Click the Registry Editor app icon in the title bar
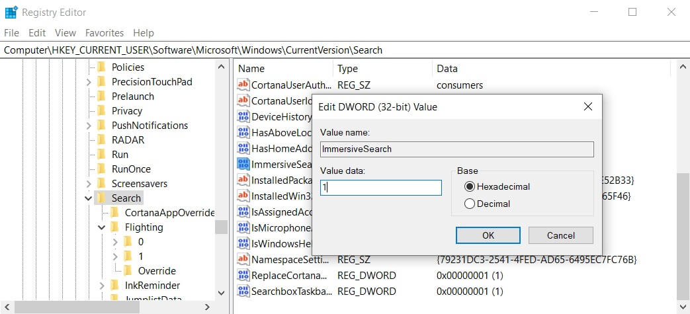The width and height of the screenshot is (690, 314). 11,12
